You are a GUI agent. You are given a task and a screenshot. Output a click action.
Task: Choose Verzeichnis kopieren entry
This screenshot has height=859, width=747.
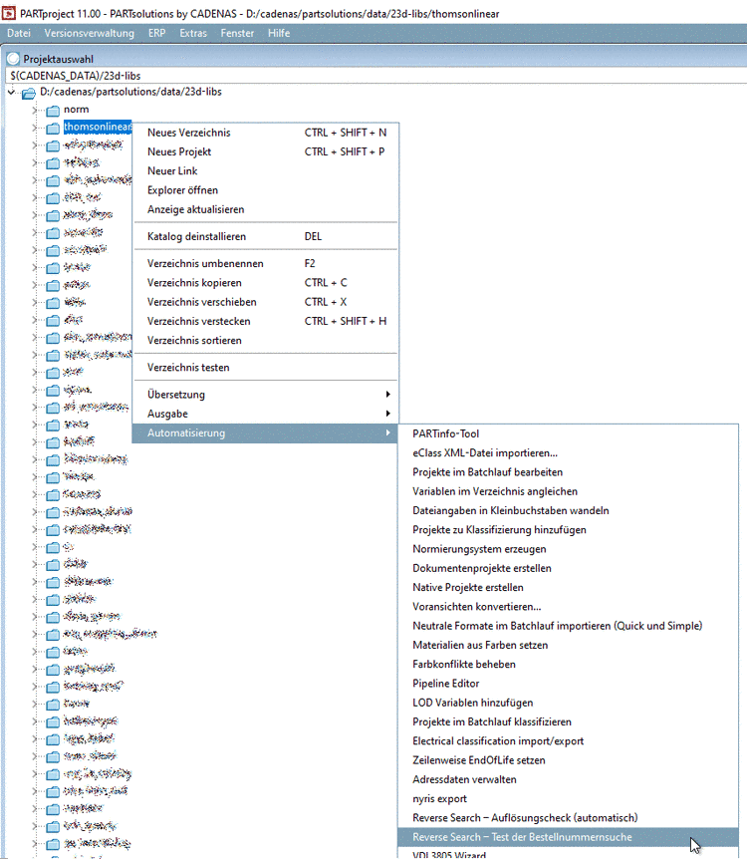[x=266, y=283]
